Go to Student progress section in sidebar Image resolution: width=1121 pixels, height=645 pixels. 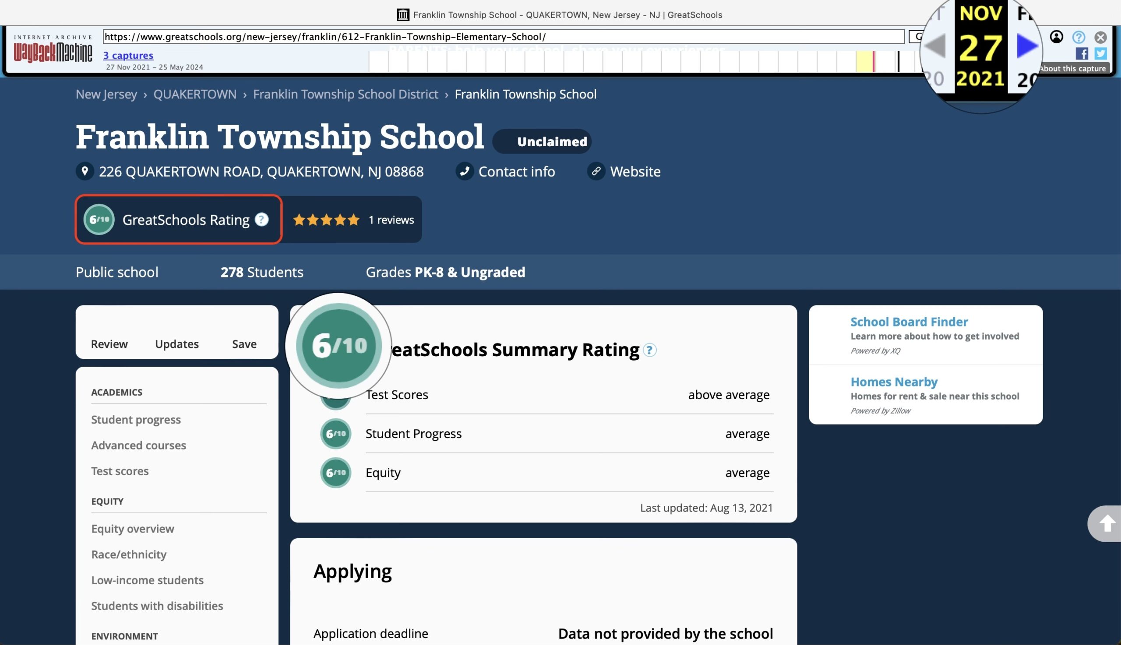point(136,419)
